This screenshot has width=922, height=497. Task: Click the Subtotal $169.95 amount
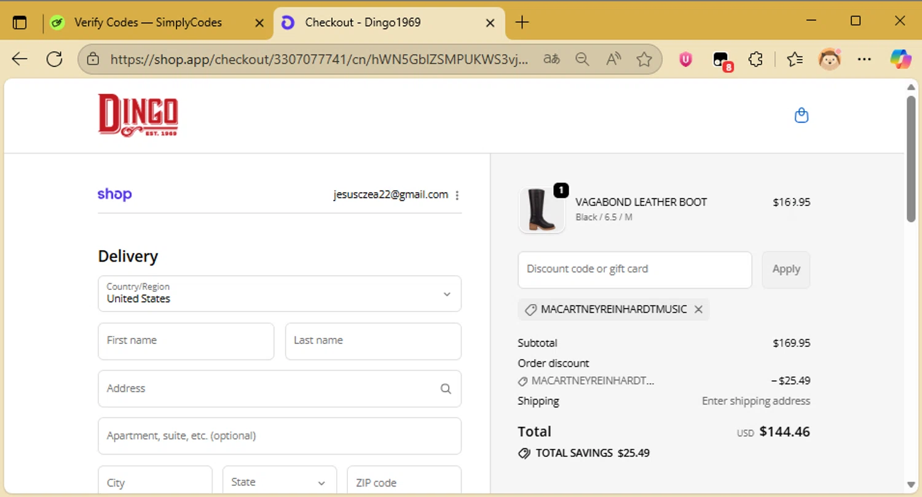click(x=792, y=343)
